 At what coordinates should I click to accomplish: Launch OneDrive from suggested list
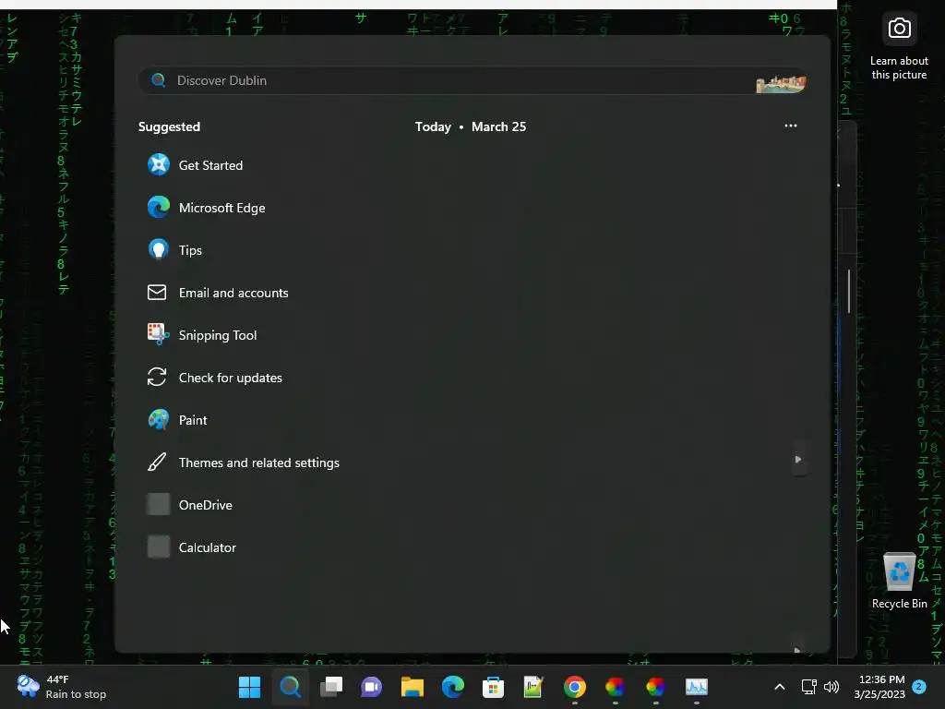190,505
